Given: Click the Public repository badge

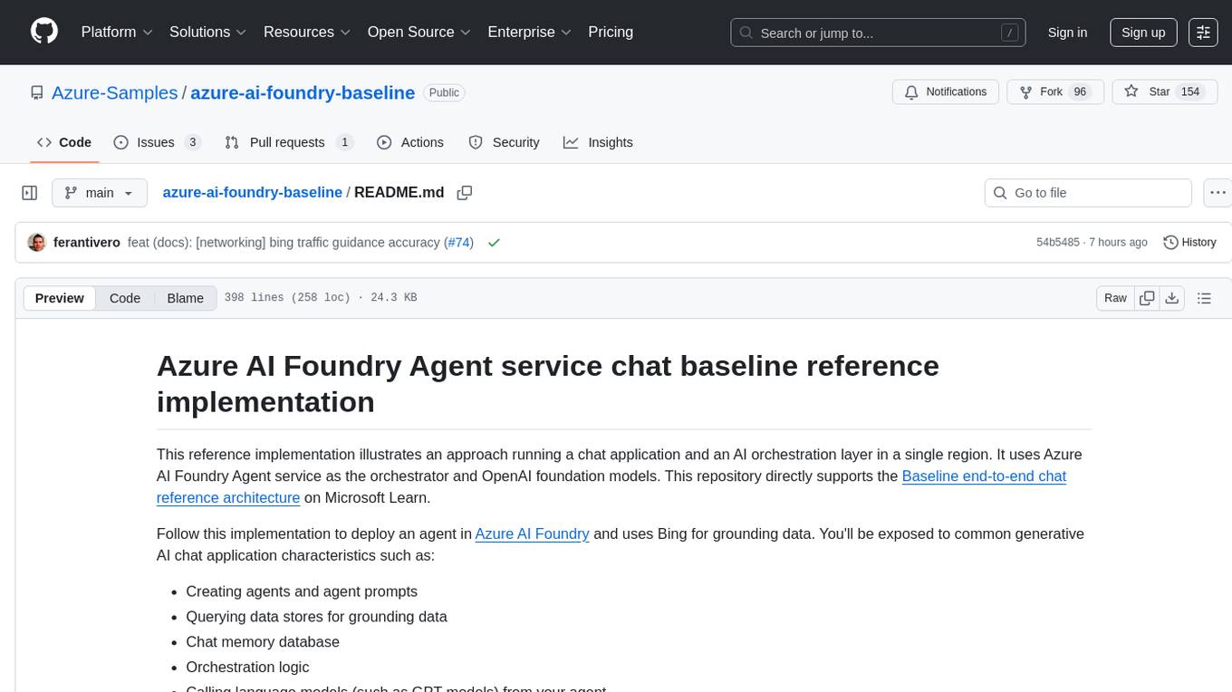Looking at the screenshot, I should (x=444, y=92).
